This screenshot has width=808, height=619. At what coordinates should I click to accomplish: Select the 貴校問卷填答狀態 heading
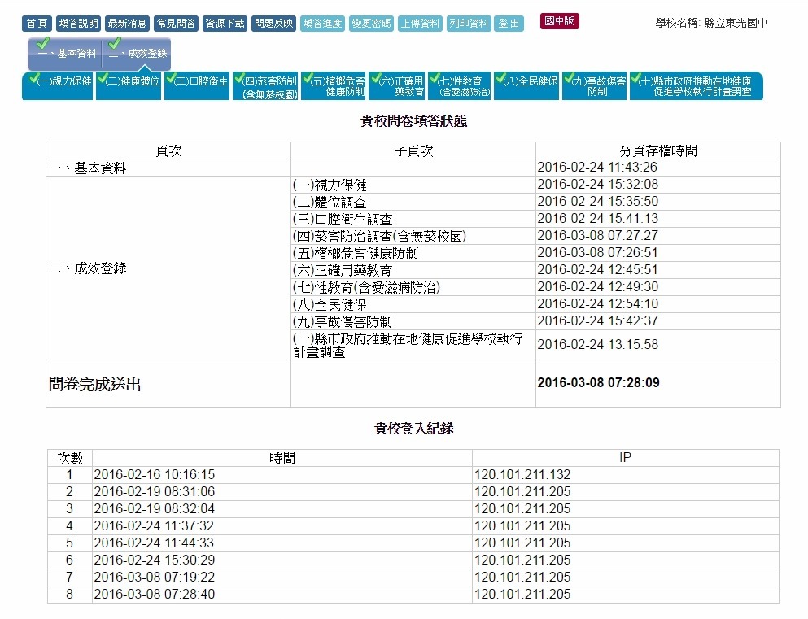tap(414, 121)
